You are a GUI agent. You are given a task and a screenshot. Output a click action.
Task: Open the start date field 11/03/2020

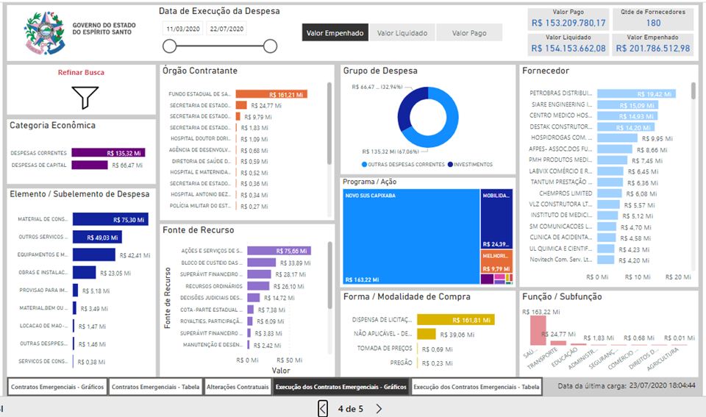tap(182, 29)
